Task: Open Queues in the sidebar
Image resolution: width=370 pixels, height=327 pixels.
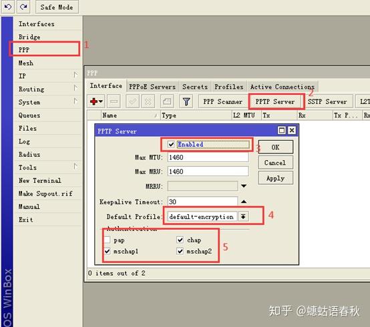Action: click(48, 115)
